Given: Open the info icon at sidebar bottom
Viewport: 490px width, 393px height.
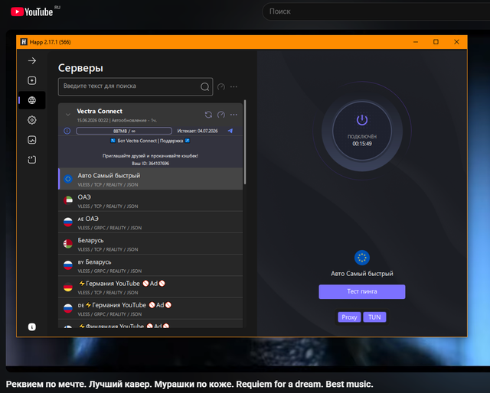Looking at the screenshot, I should pos(32,326).
